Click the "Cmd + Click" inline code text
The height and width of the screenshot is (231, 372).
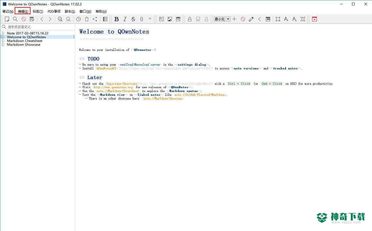pos(272,84)
